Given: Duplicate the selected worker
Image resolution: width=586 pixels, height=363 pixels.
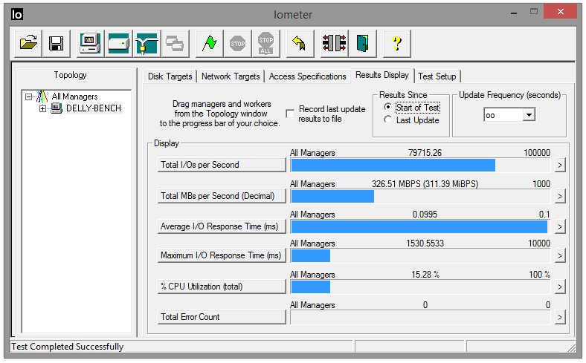Looking at the screenshot, I should coord(176,44).
